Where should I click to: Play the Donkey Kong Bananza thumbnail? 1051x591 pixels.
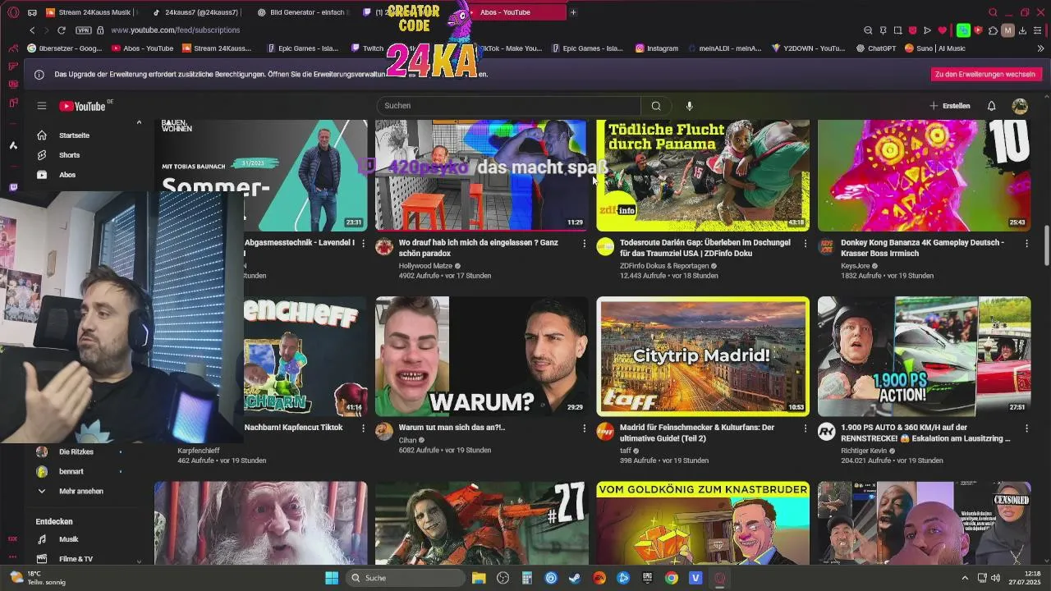[924, 175]
